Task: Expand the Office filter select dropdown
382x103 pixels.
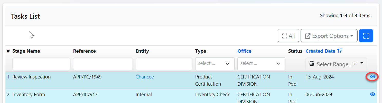Action: (x=261, y=64)
